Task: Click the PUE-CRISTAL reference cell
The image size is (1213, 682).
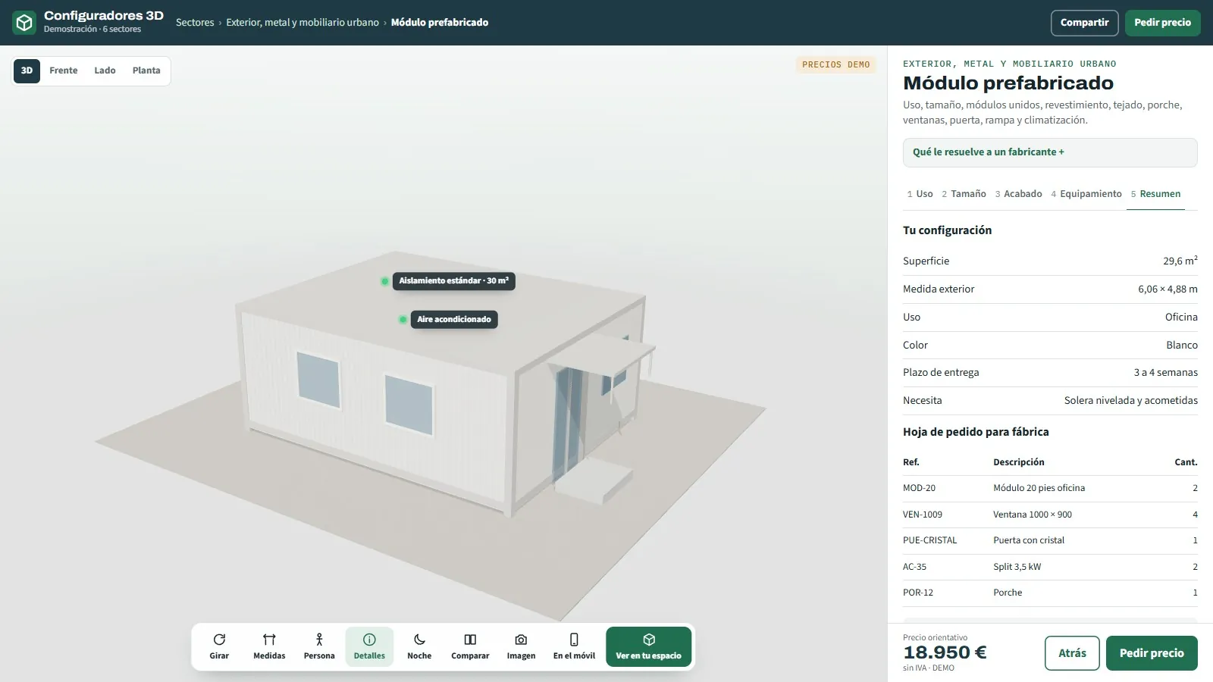Action: [x=930, y=541]
